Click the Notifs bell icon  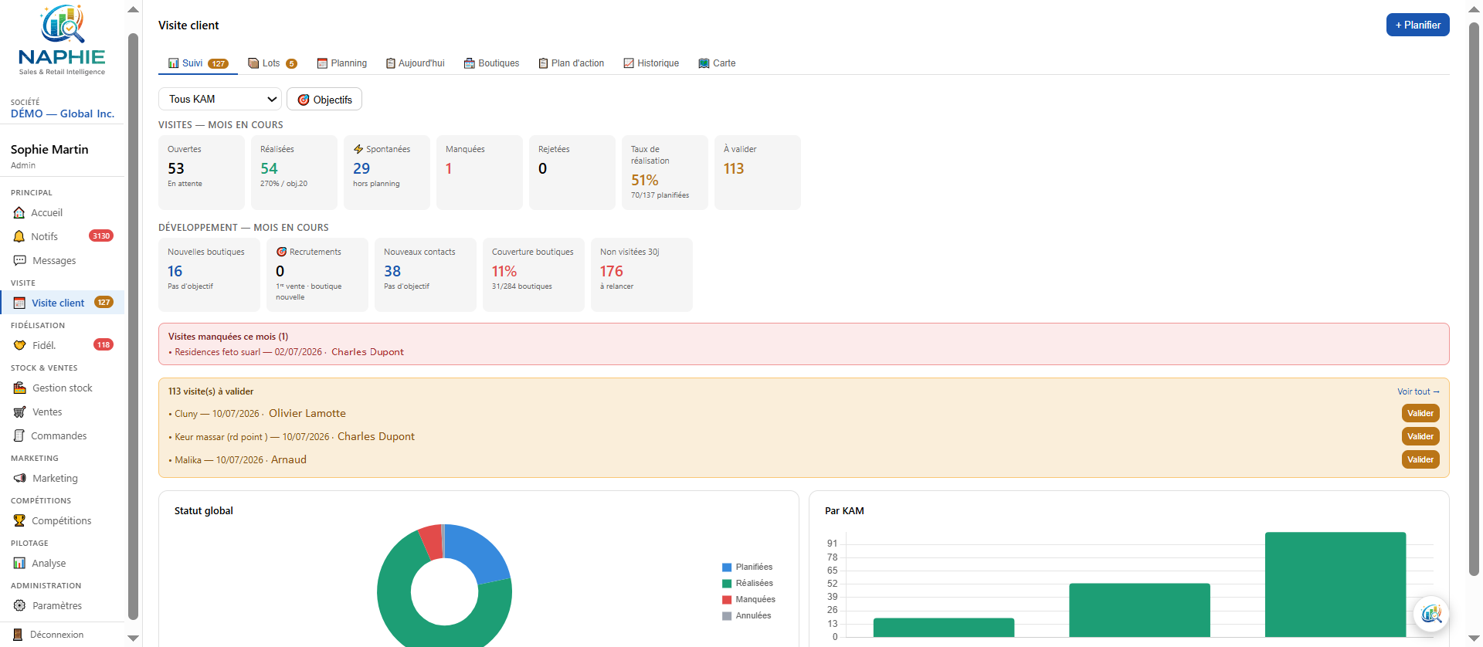(x=19, y=236)
